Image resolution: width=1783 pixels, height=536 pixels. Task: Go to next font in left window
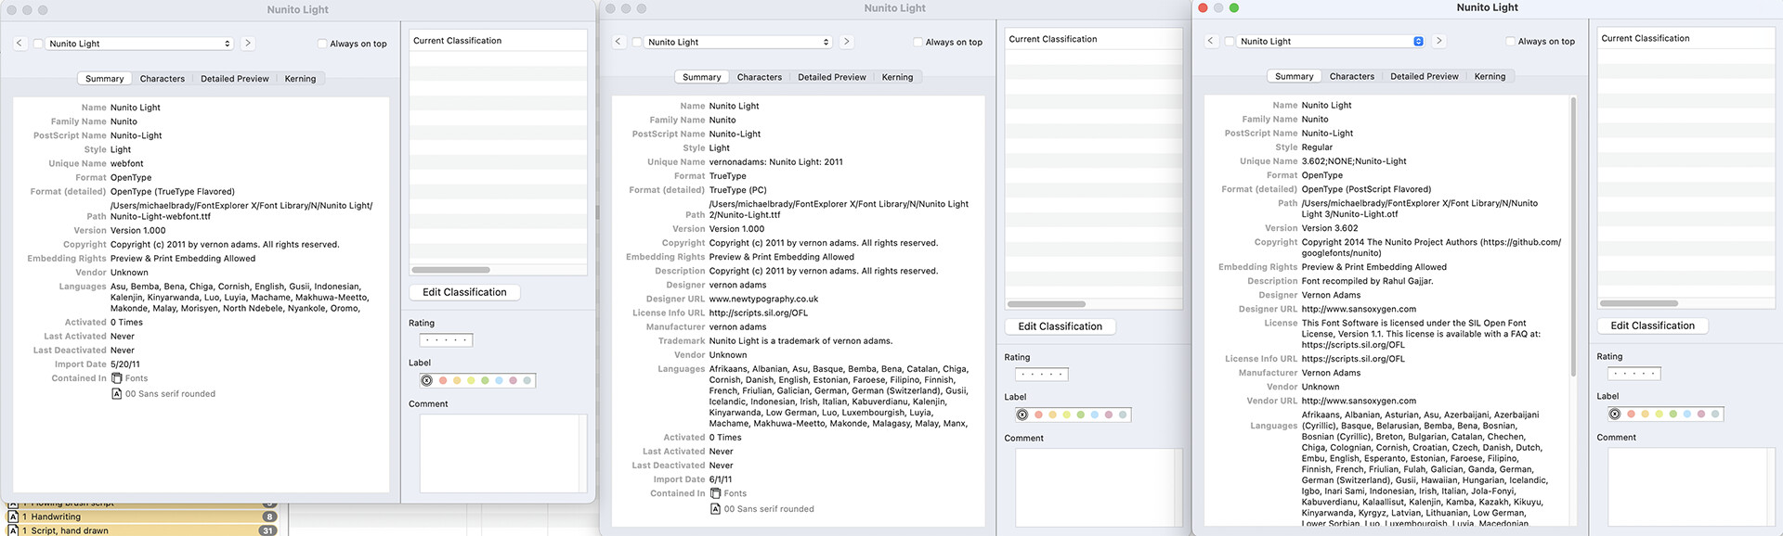(x=248, y=44)
